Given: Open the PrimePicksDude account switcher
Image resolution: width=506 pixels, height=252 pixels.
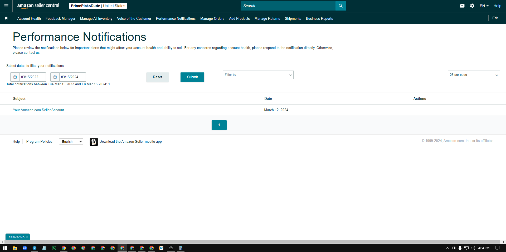Looking at the screenshot, I should [98, 6].
